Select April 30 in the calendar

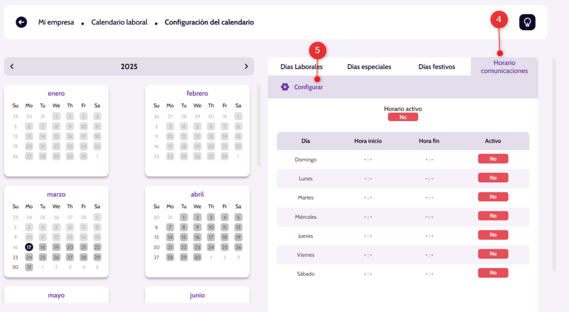[x=197, y=258]
